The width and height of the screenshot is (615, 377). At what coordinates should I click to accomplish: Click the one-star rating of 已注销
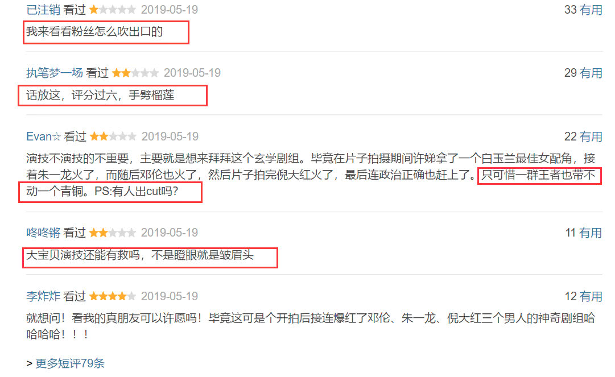(113, 10)
